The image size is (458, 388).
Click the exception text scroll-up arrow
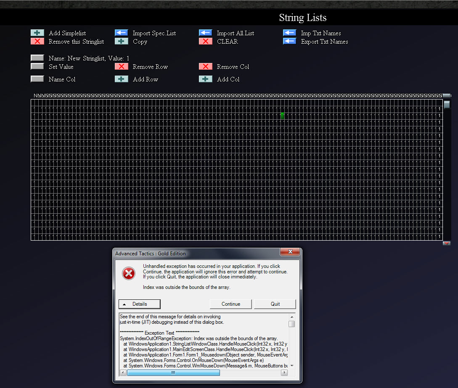tap(291, 317)
